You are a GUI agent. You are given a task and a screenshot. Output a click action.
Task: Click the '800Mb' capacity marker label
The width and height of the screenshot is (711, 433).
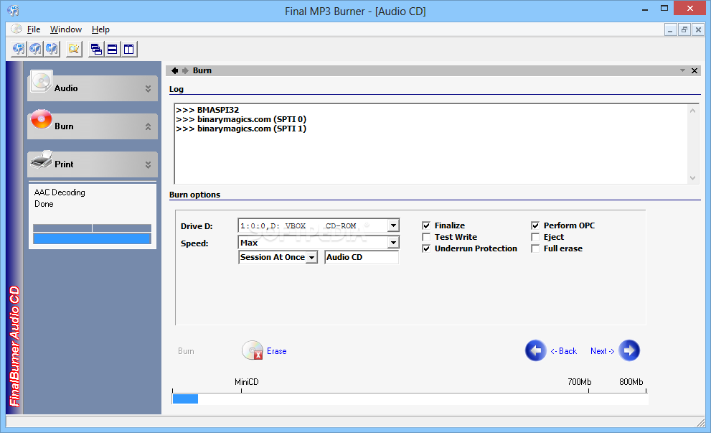(631, 382)
